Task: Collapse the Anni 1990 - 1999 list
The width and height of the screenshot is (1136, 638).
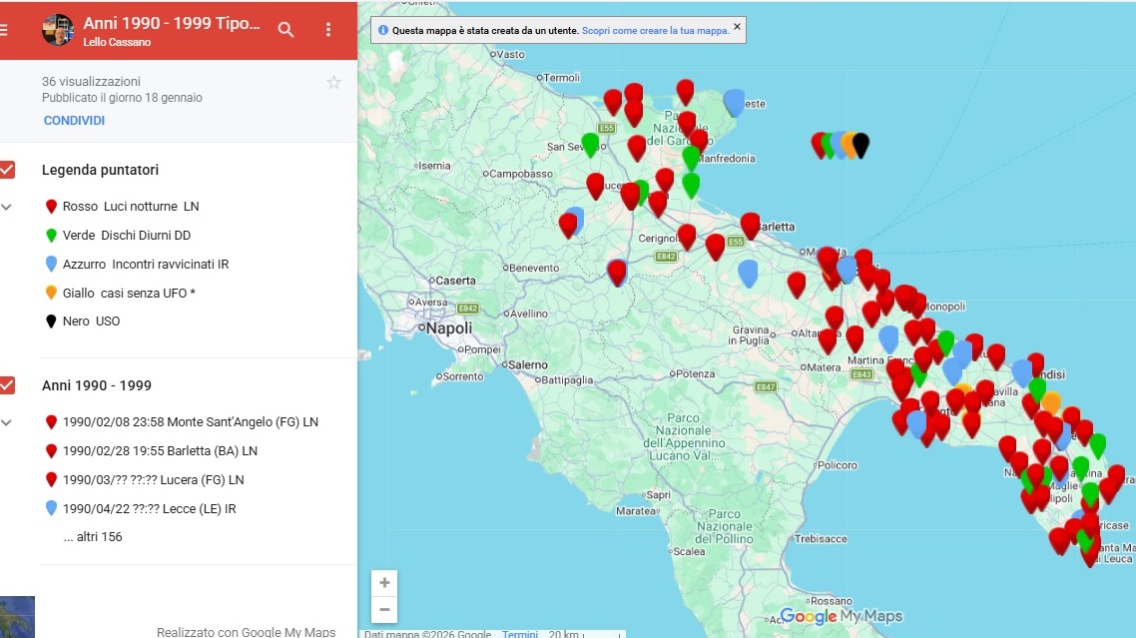Action: (7, 422)
